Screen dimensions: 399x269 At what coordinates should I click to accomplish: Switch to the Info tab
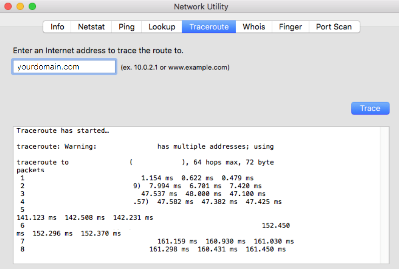pos(57,27)
